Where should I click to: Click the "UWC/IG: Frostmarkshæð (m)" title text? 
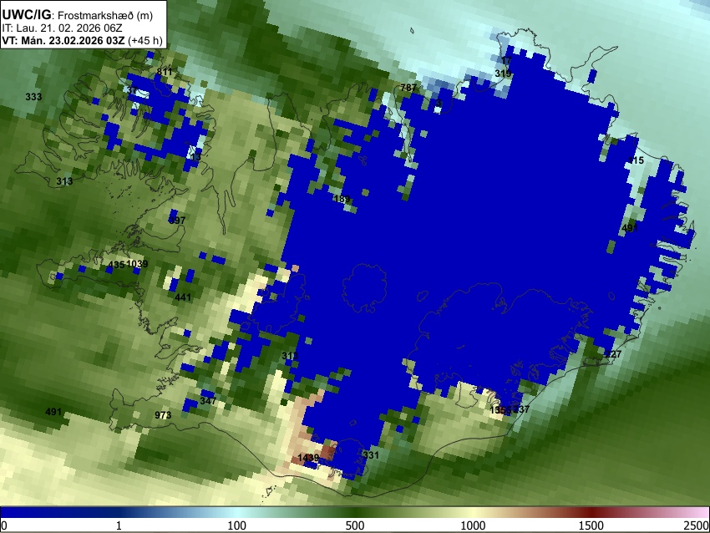click(x=78, y=15)
